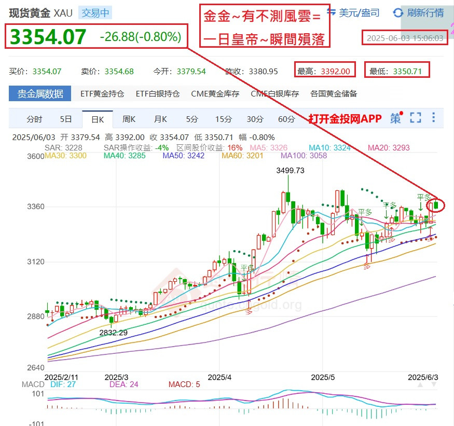Open the CME黄金库存 tab
The image size is (454, 426).
215,93
